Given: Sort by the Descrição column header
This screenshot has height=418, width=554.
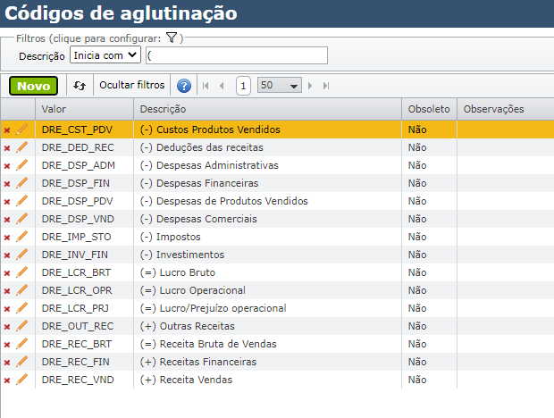Looking at the screenshot, I should pos(268,109).
